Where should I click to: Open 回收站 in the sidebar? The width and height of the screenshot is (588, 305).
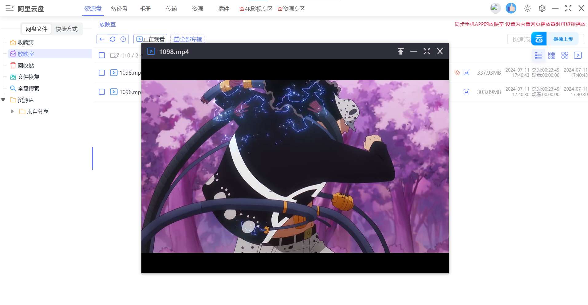pos(26,65)
